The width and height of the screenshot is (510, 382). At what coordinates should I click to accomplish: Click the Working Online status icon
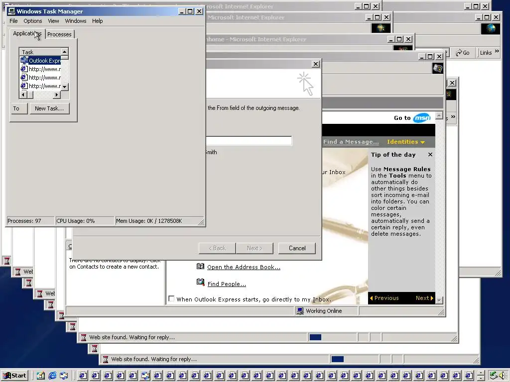coord(300,310)
